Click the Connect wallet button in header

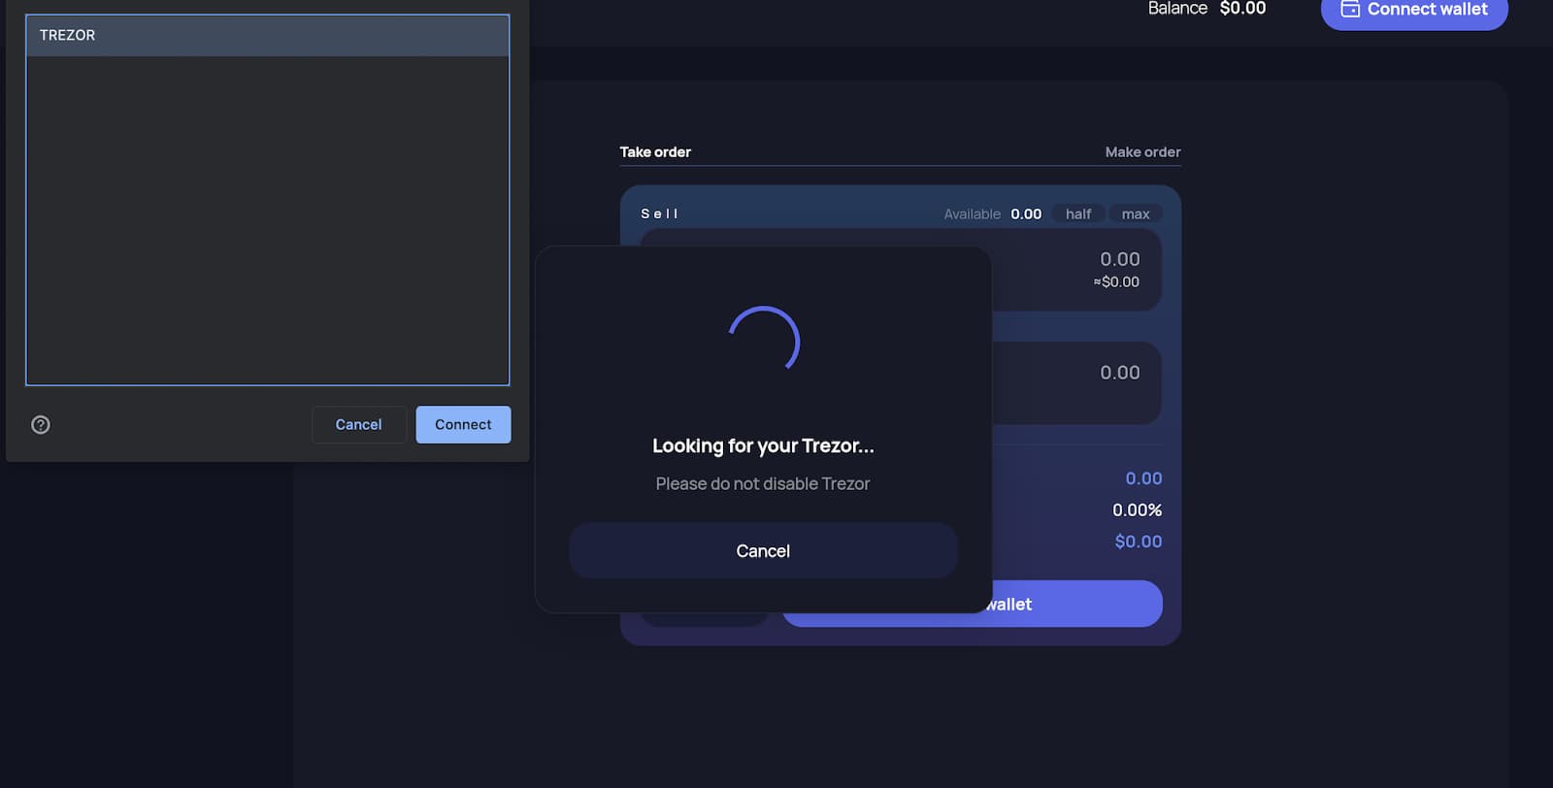coord(1414,10)
